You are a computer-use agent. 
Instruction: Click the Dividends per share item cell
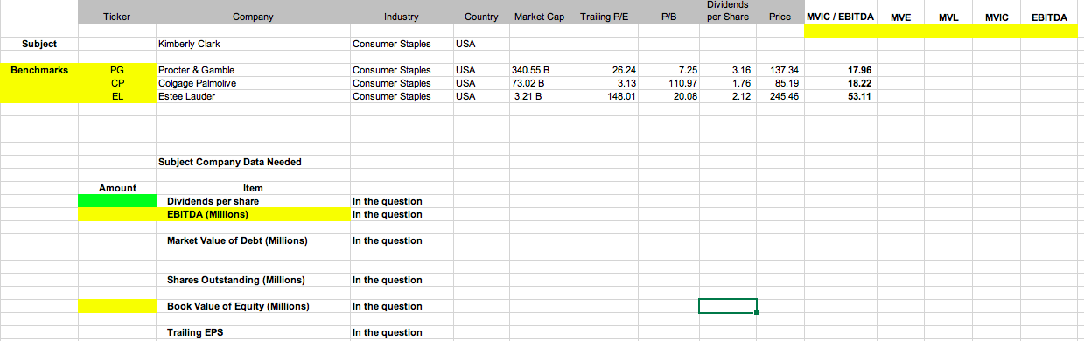[252, 201]
